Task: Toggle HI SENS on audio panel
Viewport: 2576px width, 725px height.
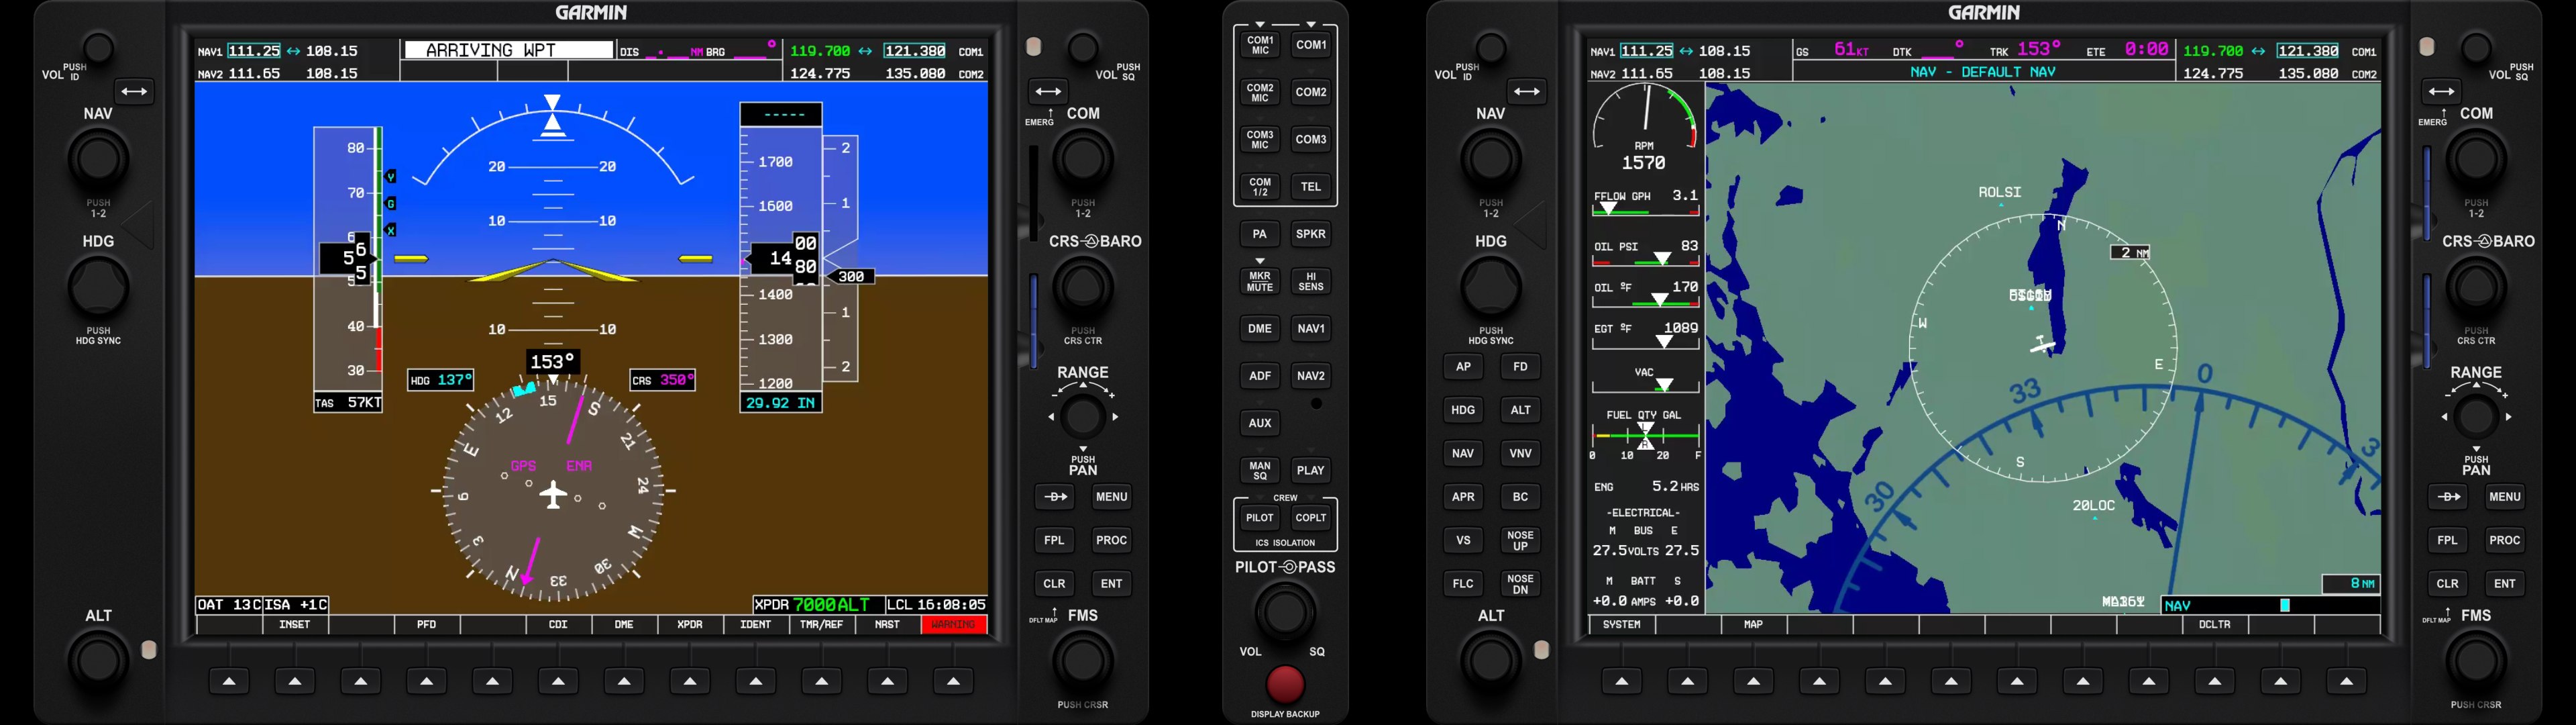Action: (1311, 283)
